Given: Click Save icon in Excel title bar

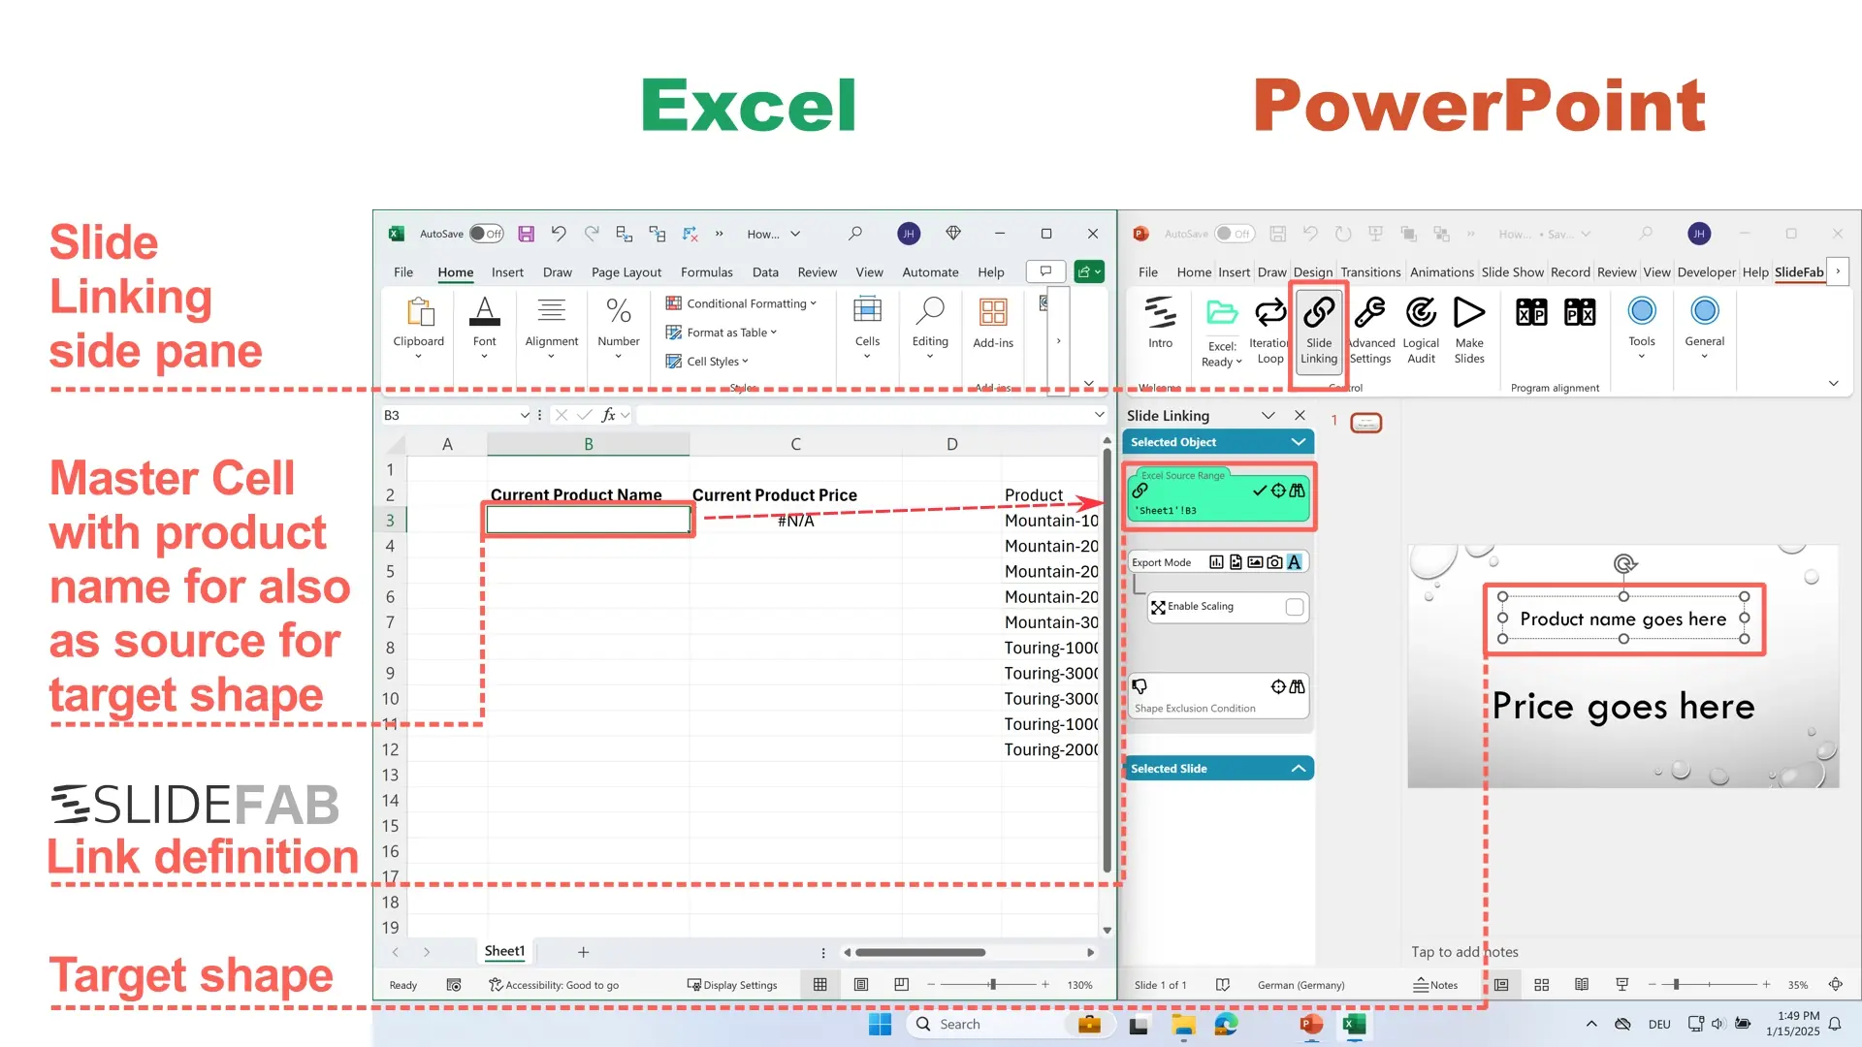Looking at the screenshot, I should 526,234.
